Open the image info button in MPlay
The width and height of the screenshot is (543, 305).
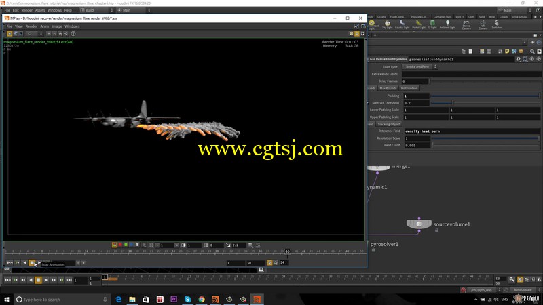point(73,33)
